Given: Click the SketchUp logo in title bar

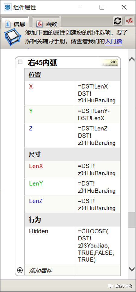Looking at the screenshot, I should (7, 7).
